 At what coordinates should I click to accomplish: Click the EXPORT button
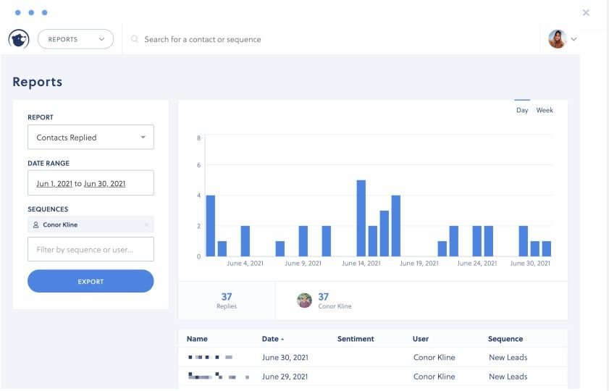tap(91, 282)
